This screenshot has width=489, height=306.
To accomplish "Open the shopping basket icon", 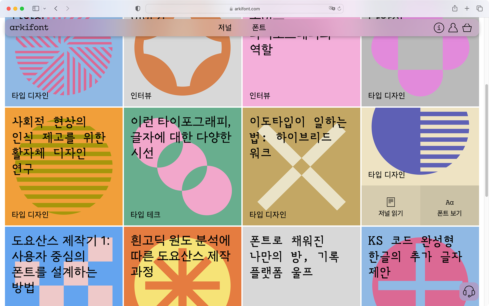I will pos(467,28).
